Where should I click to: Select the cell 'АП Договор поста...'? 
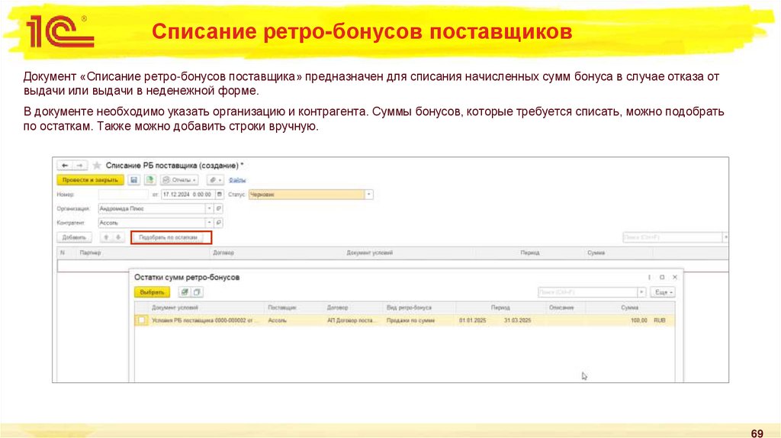352,320
